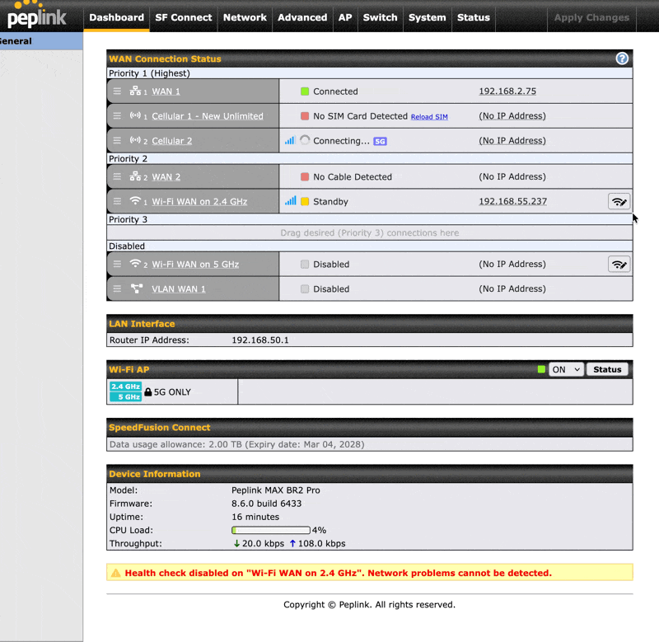Click the WAN 2 drag handle icon
Screen dimensions: 659x642
(x=117, y=176)
